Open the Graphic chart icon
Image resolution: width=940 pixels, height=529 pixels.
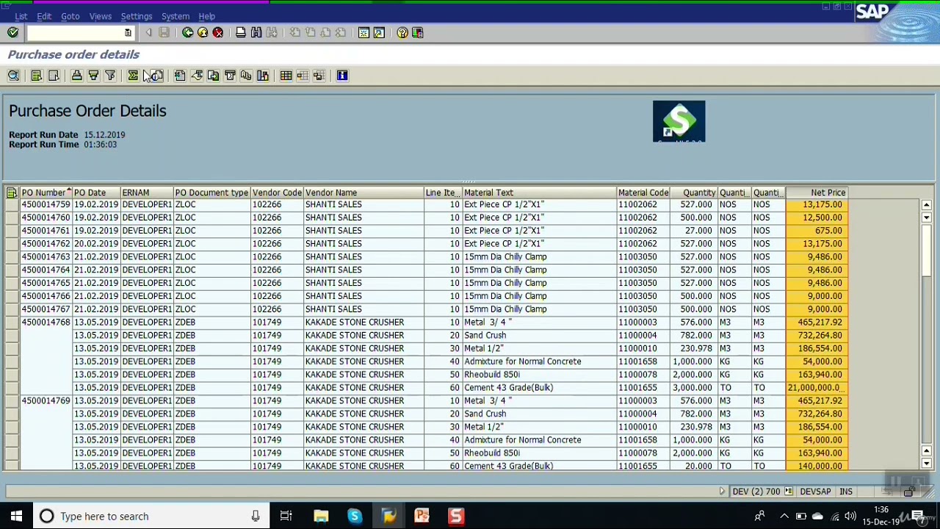click(x=263, y=76)
